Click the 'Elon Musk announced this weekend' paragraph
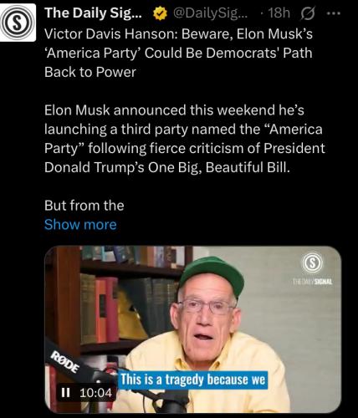The image size is (358, 418). (x=185, y=139)
